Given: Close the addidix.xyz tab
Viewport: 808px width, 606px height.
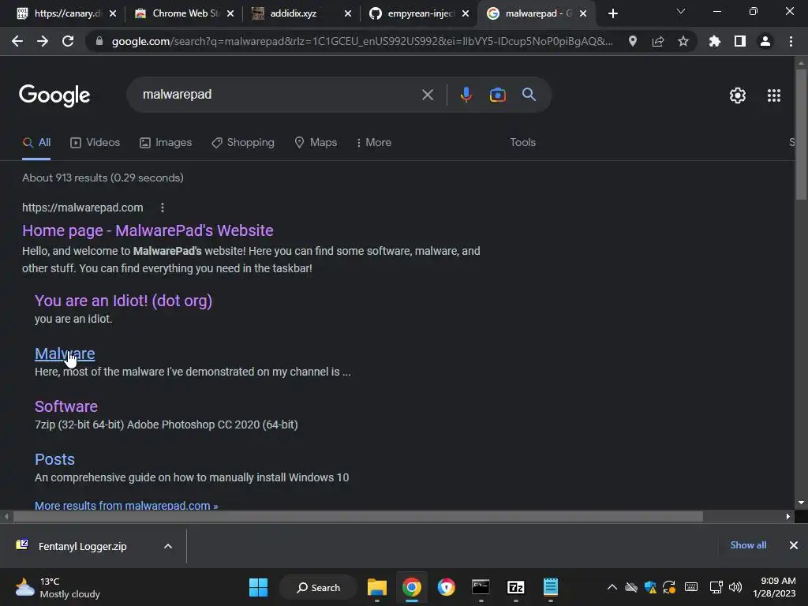Looking at the screenshot, I should click(x=348, y=13).
